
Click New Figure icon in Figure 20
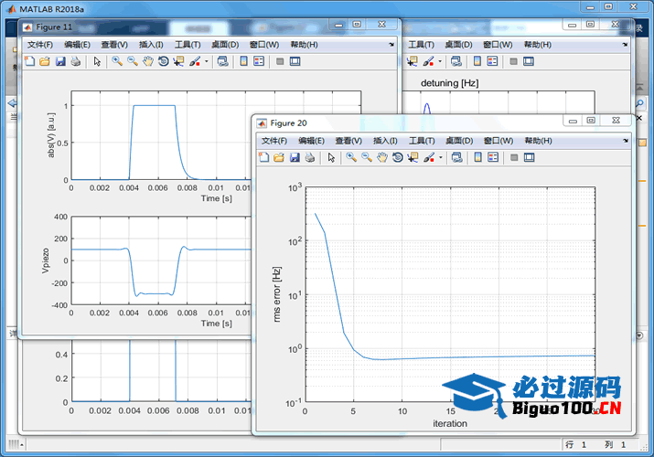click(263, 157)
